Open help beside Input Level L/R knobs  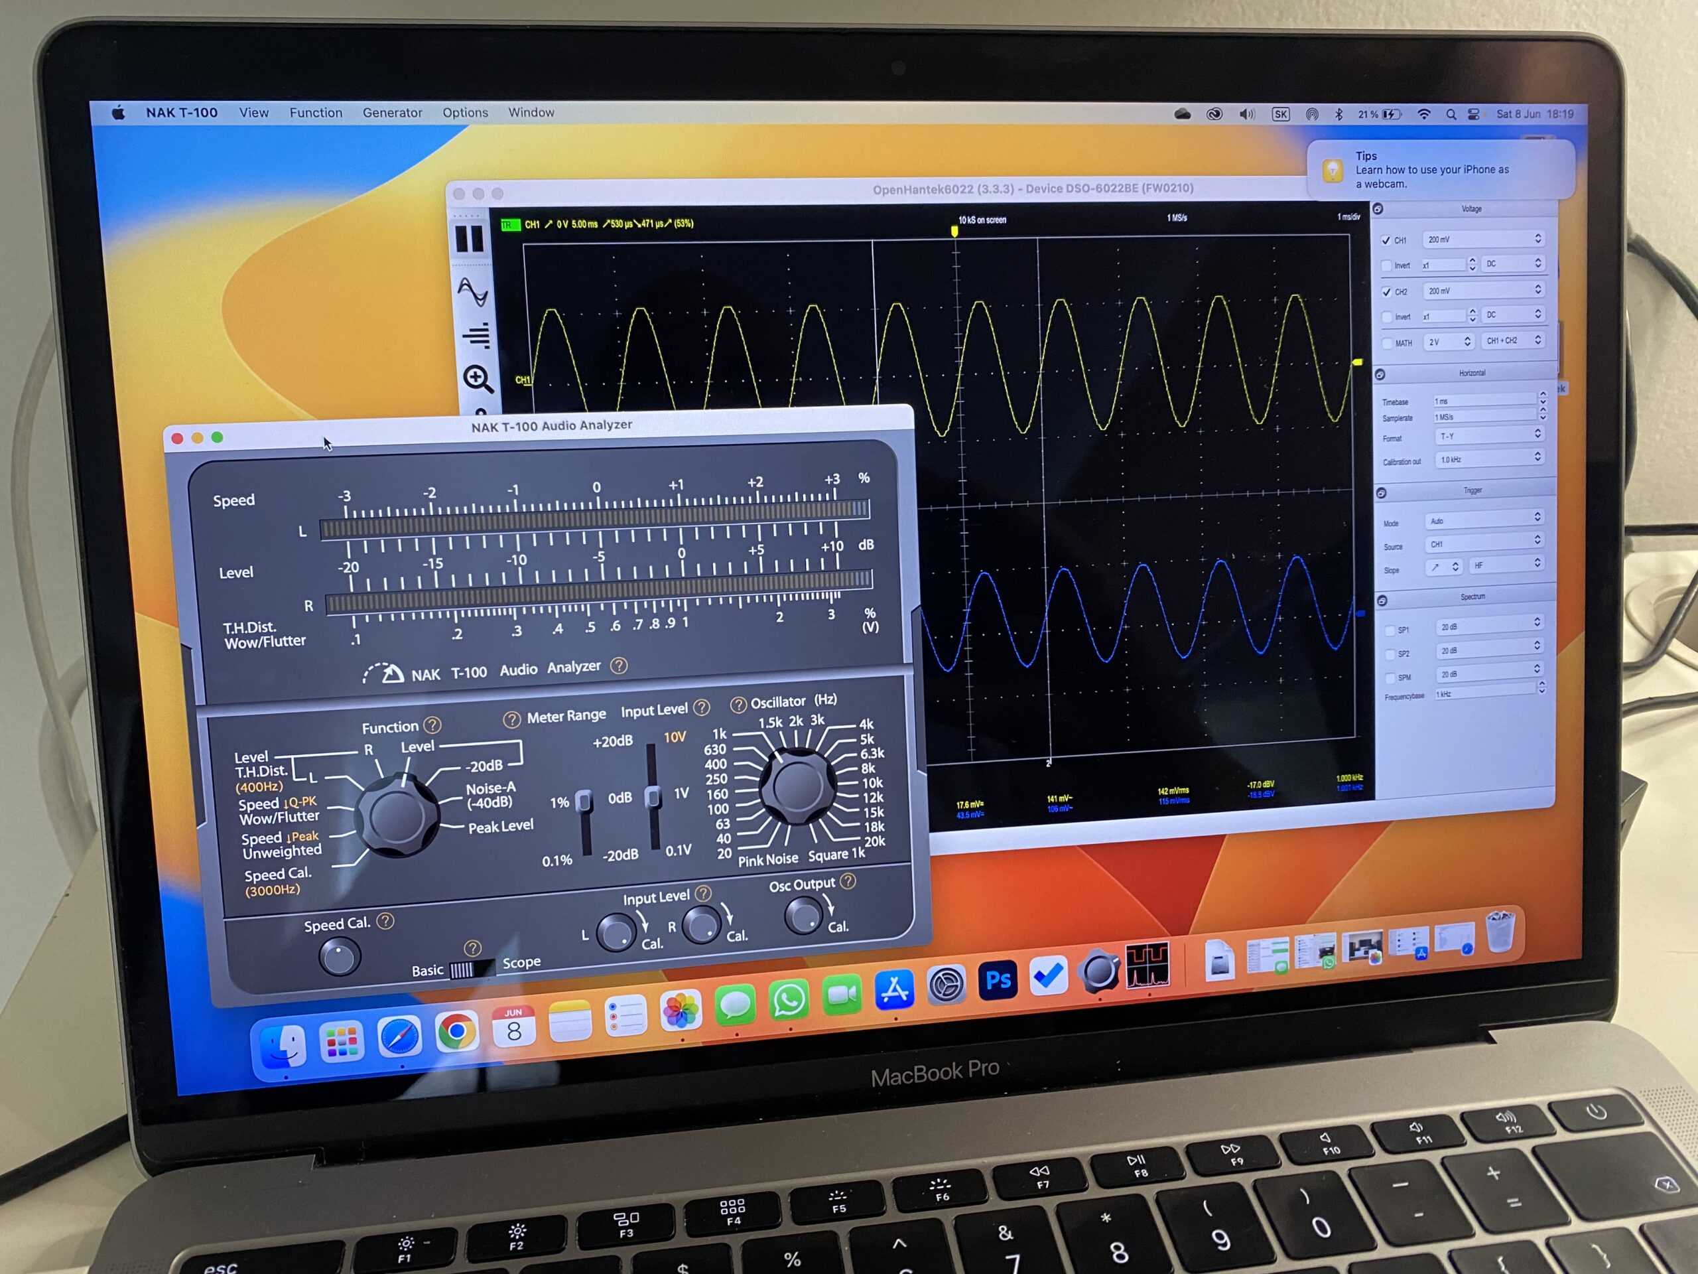702,893
